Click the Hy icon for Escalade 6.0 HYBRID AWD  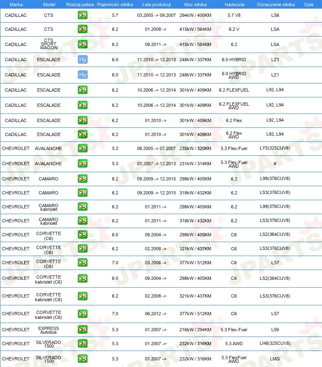82,75
